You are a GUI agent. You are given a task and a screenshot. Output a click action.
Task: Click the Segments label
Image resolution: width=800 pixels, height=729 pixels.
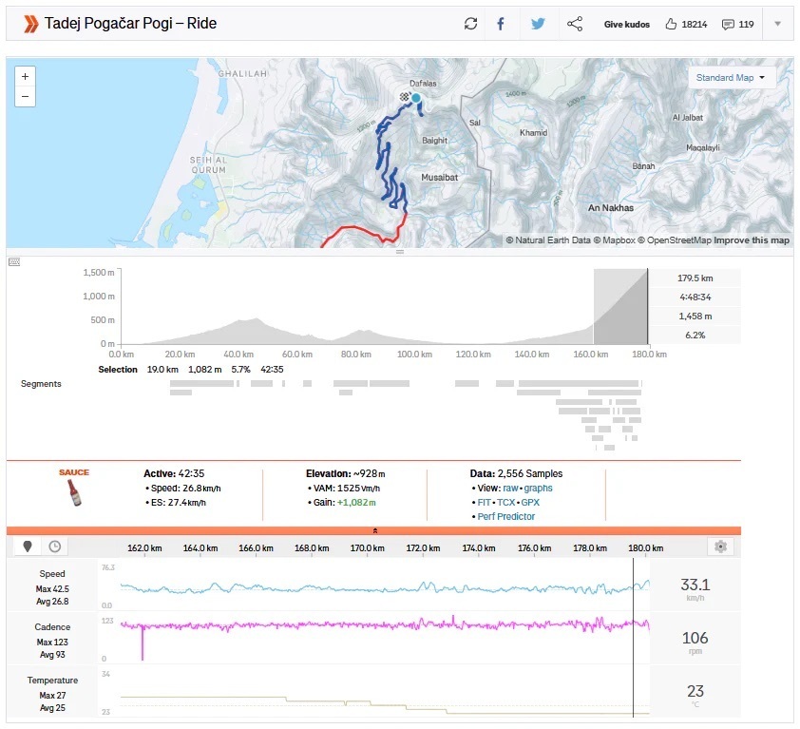41,384
